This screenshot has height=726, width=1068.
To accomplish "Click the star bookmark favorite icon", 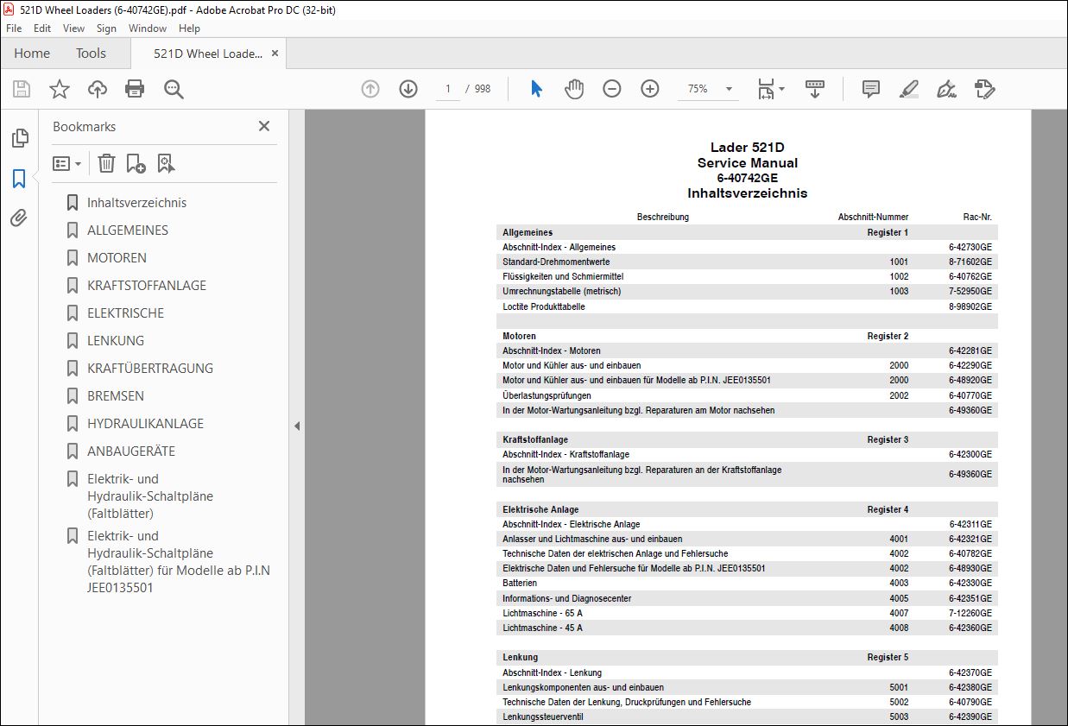I will click(59, 89).
